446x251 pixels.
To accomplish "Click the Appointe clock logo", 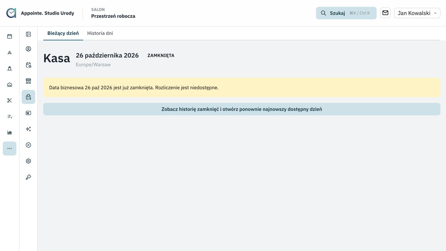I will 11,13.
